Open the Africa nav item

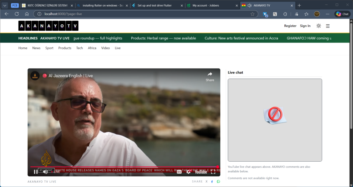pos(92,48)
